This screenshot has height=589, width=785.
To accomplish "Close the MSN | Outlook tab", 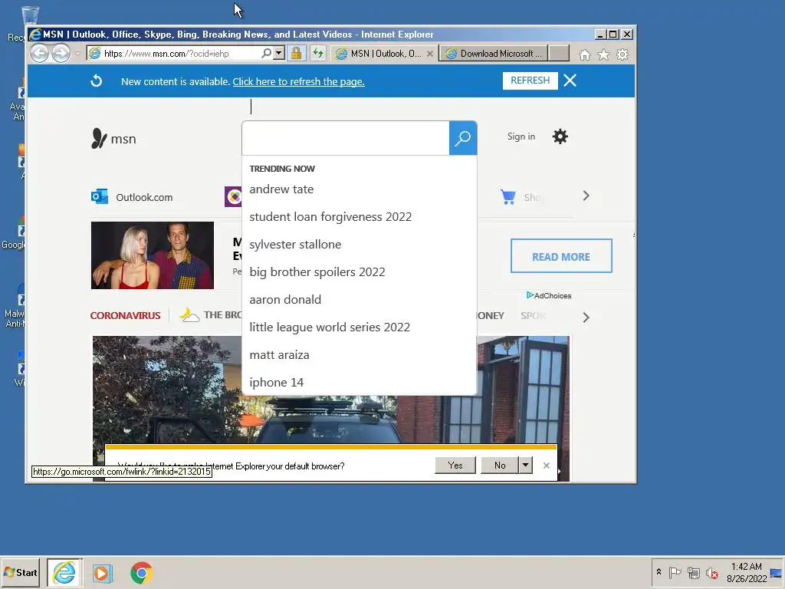I will [429, 54].
